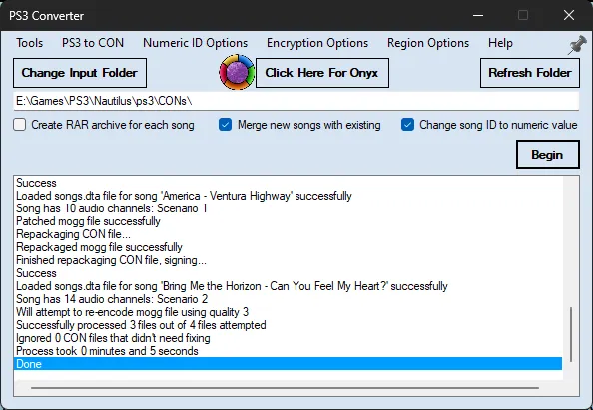593x410 pixels.
Task: Open Numeric ID Options menu
Action: pyautogui.click(x=195, y=43)
